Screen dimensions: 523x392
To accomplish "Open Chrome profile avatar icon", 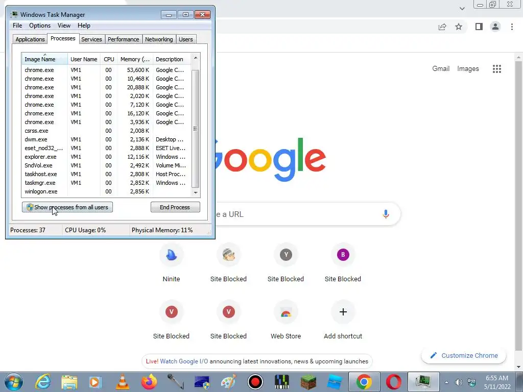I will click(x=495, y=27).
